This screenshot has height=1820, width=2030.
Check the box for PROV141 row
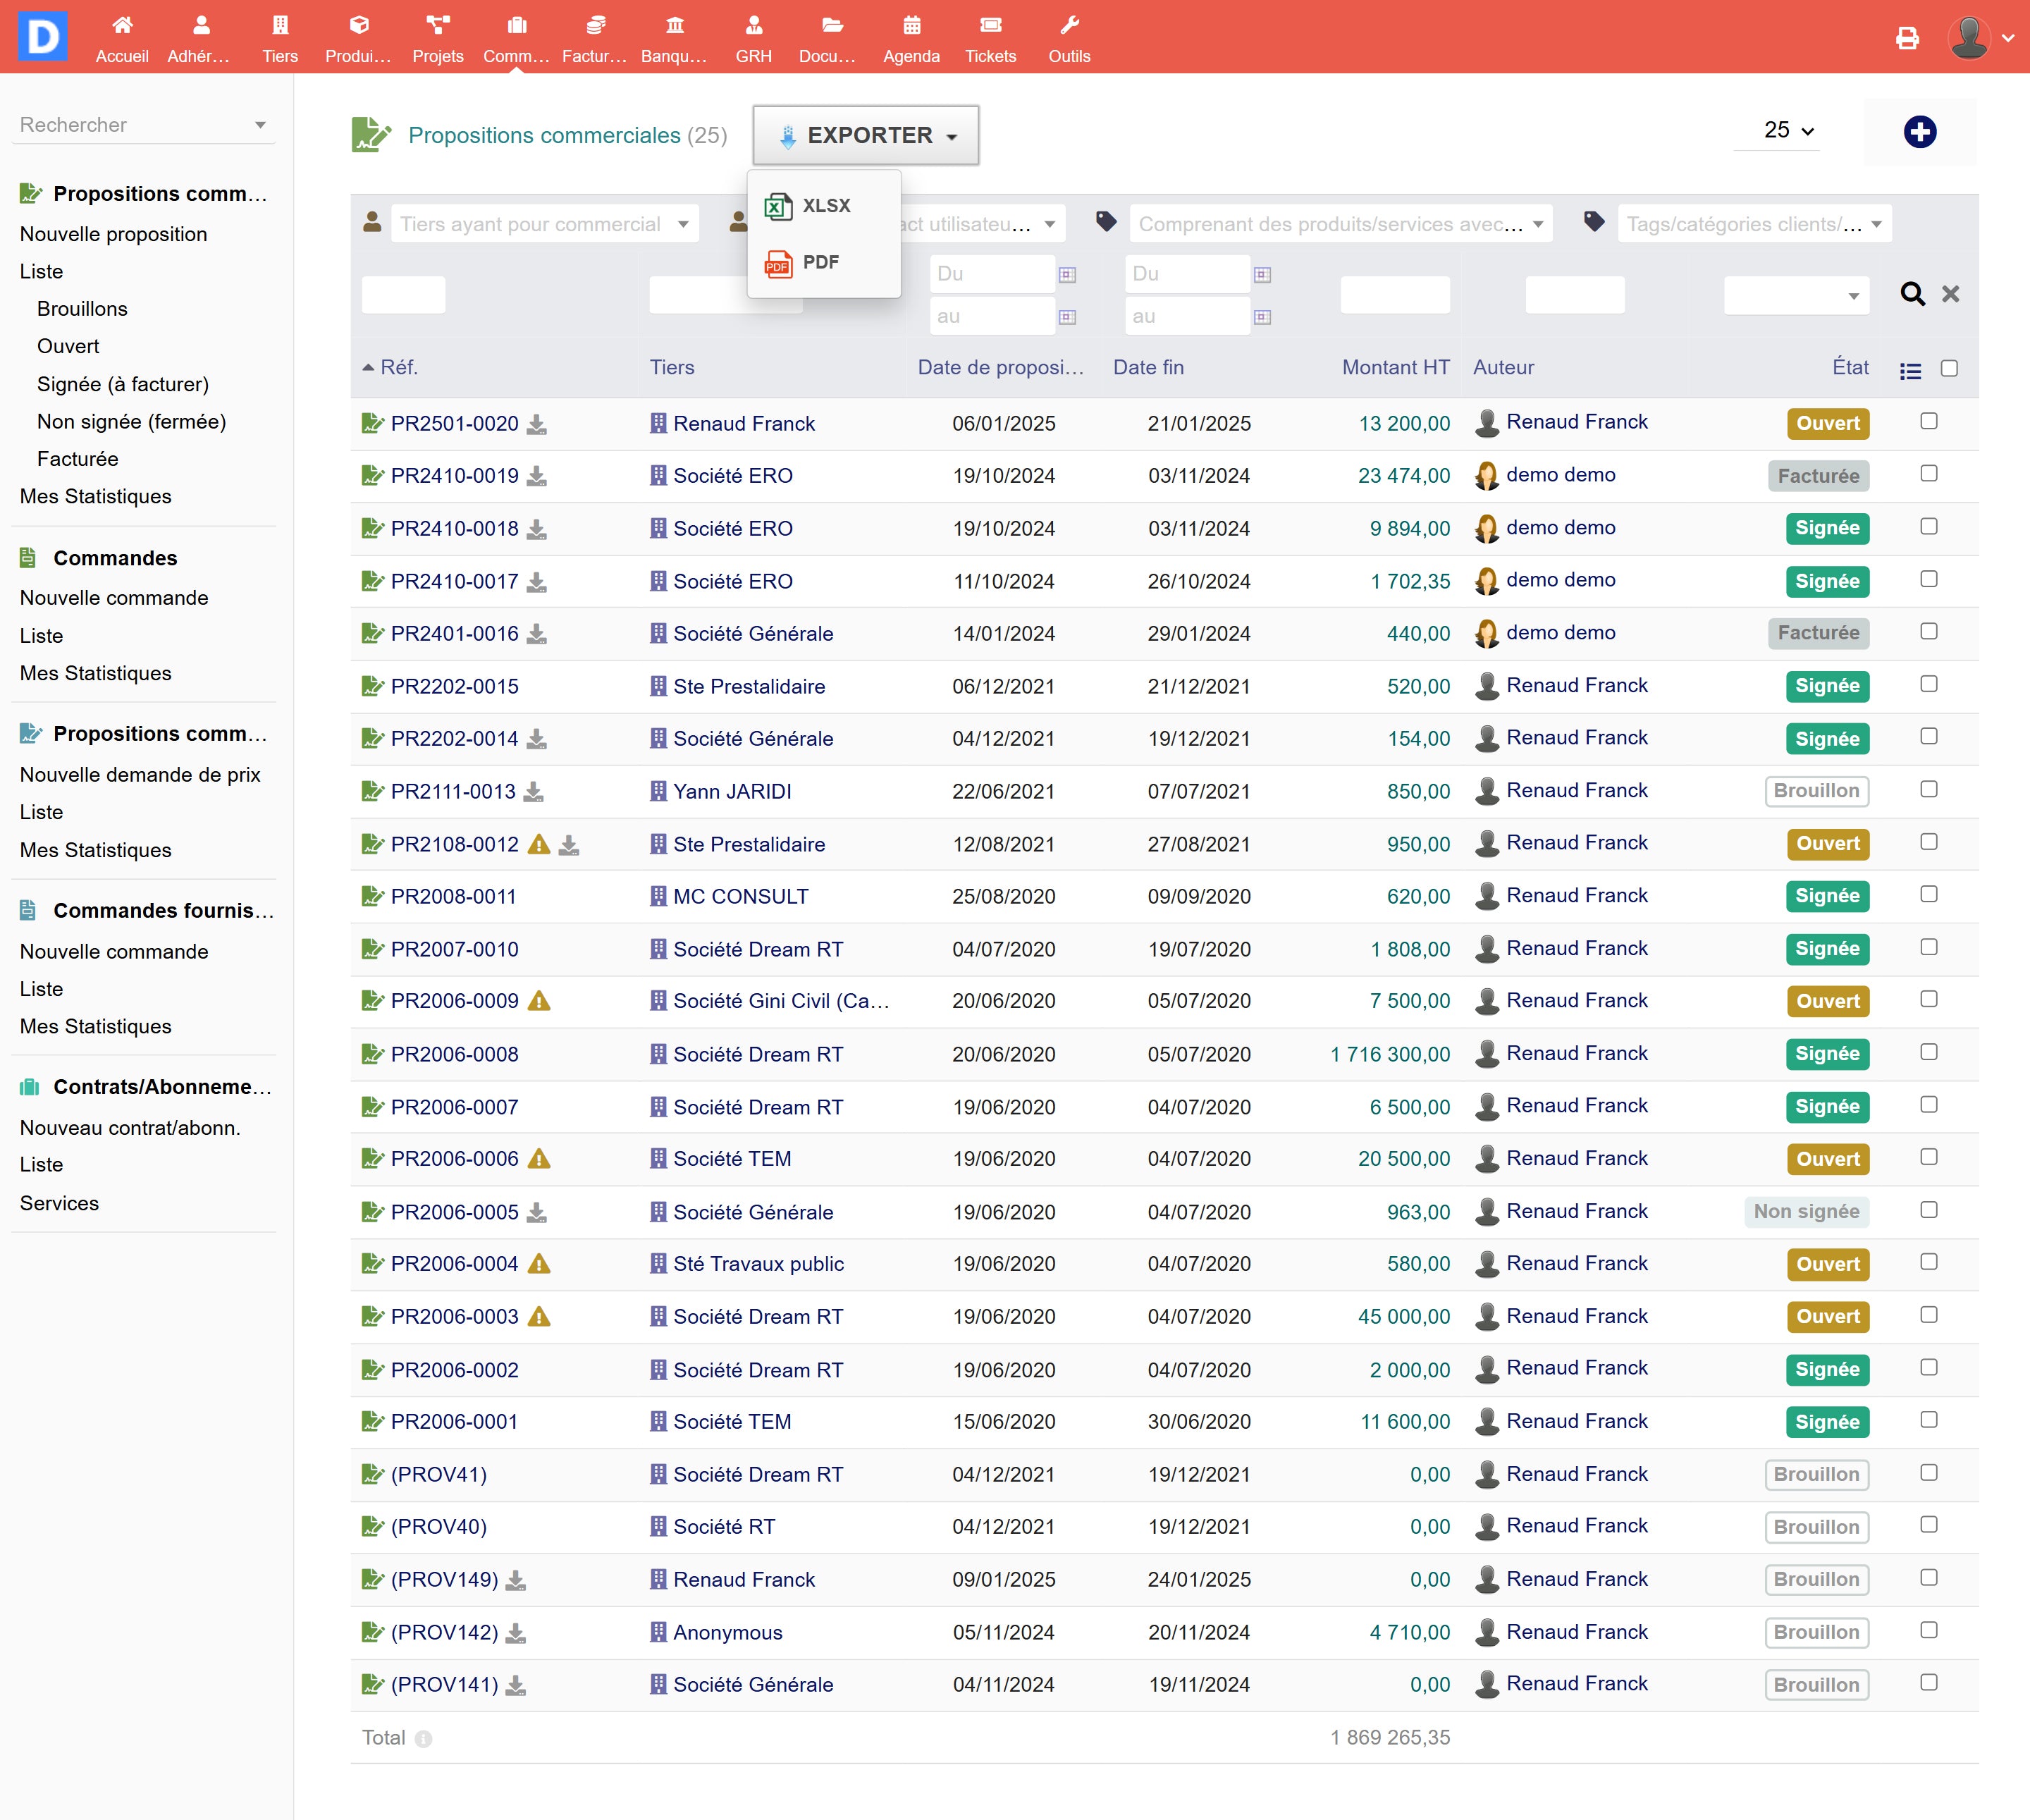(1928, 1683)
